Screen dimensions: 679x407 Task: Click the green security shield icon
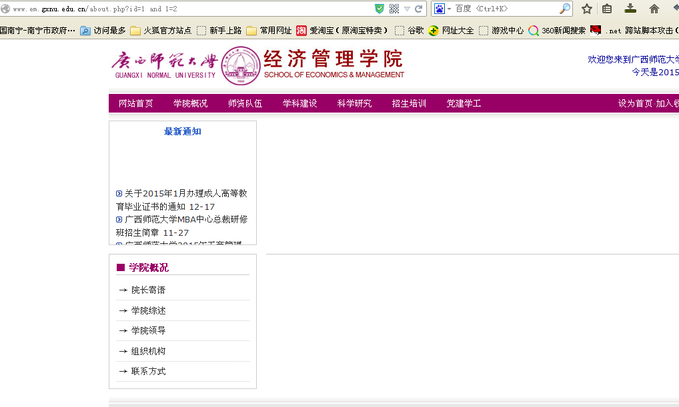pyautogui.click(x=380, y=9)
